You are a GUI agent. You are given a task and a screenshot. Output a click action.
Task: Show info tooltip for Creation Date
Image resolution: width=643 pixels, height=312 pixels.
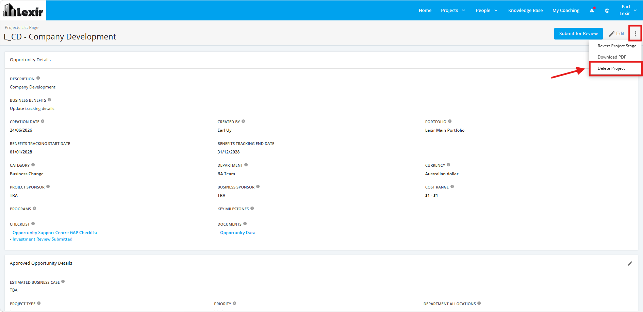click(x=43, y=121)
